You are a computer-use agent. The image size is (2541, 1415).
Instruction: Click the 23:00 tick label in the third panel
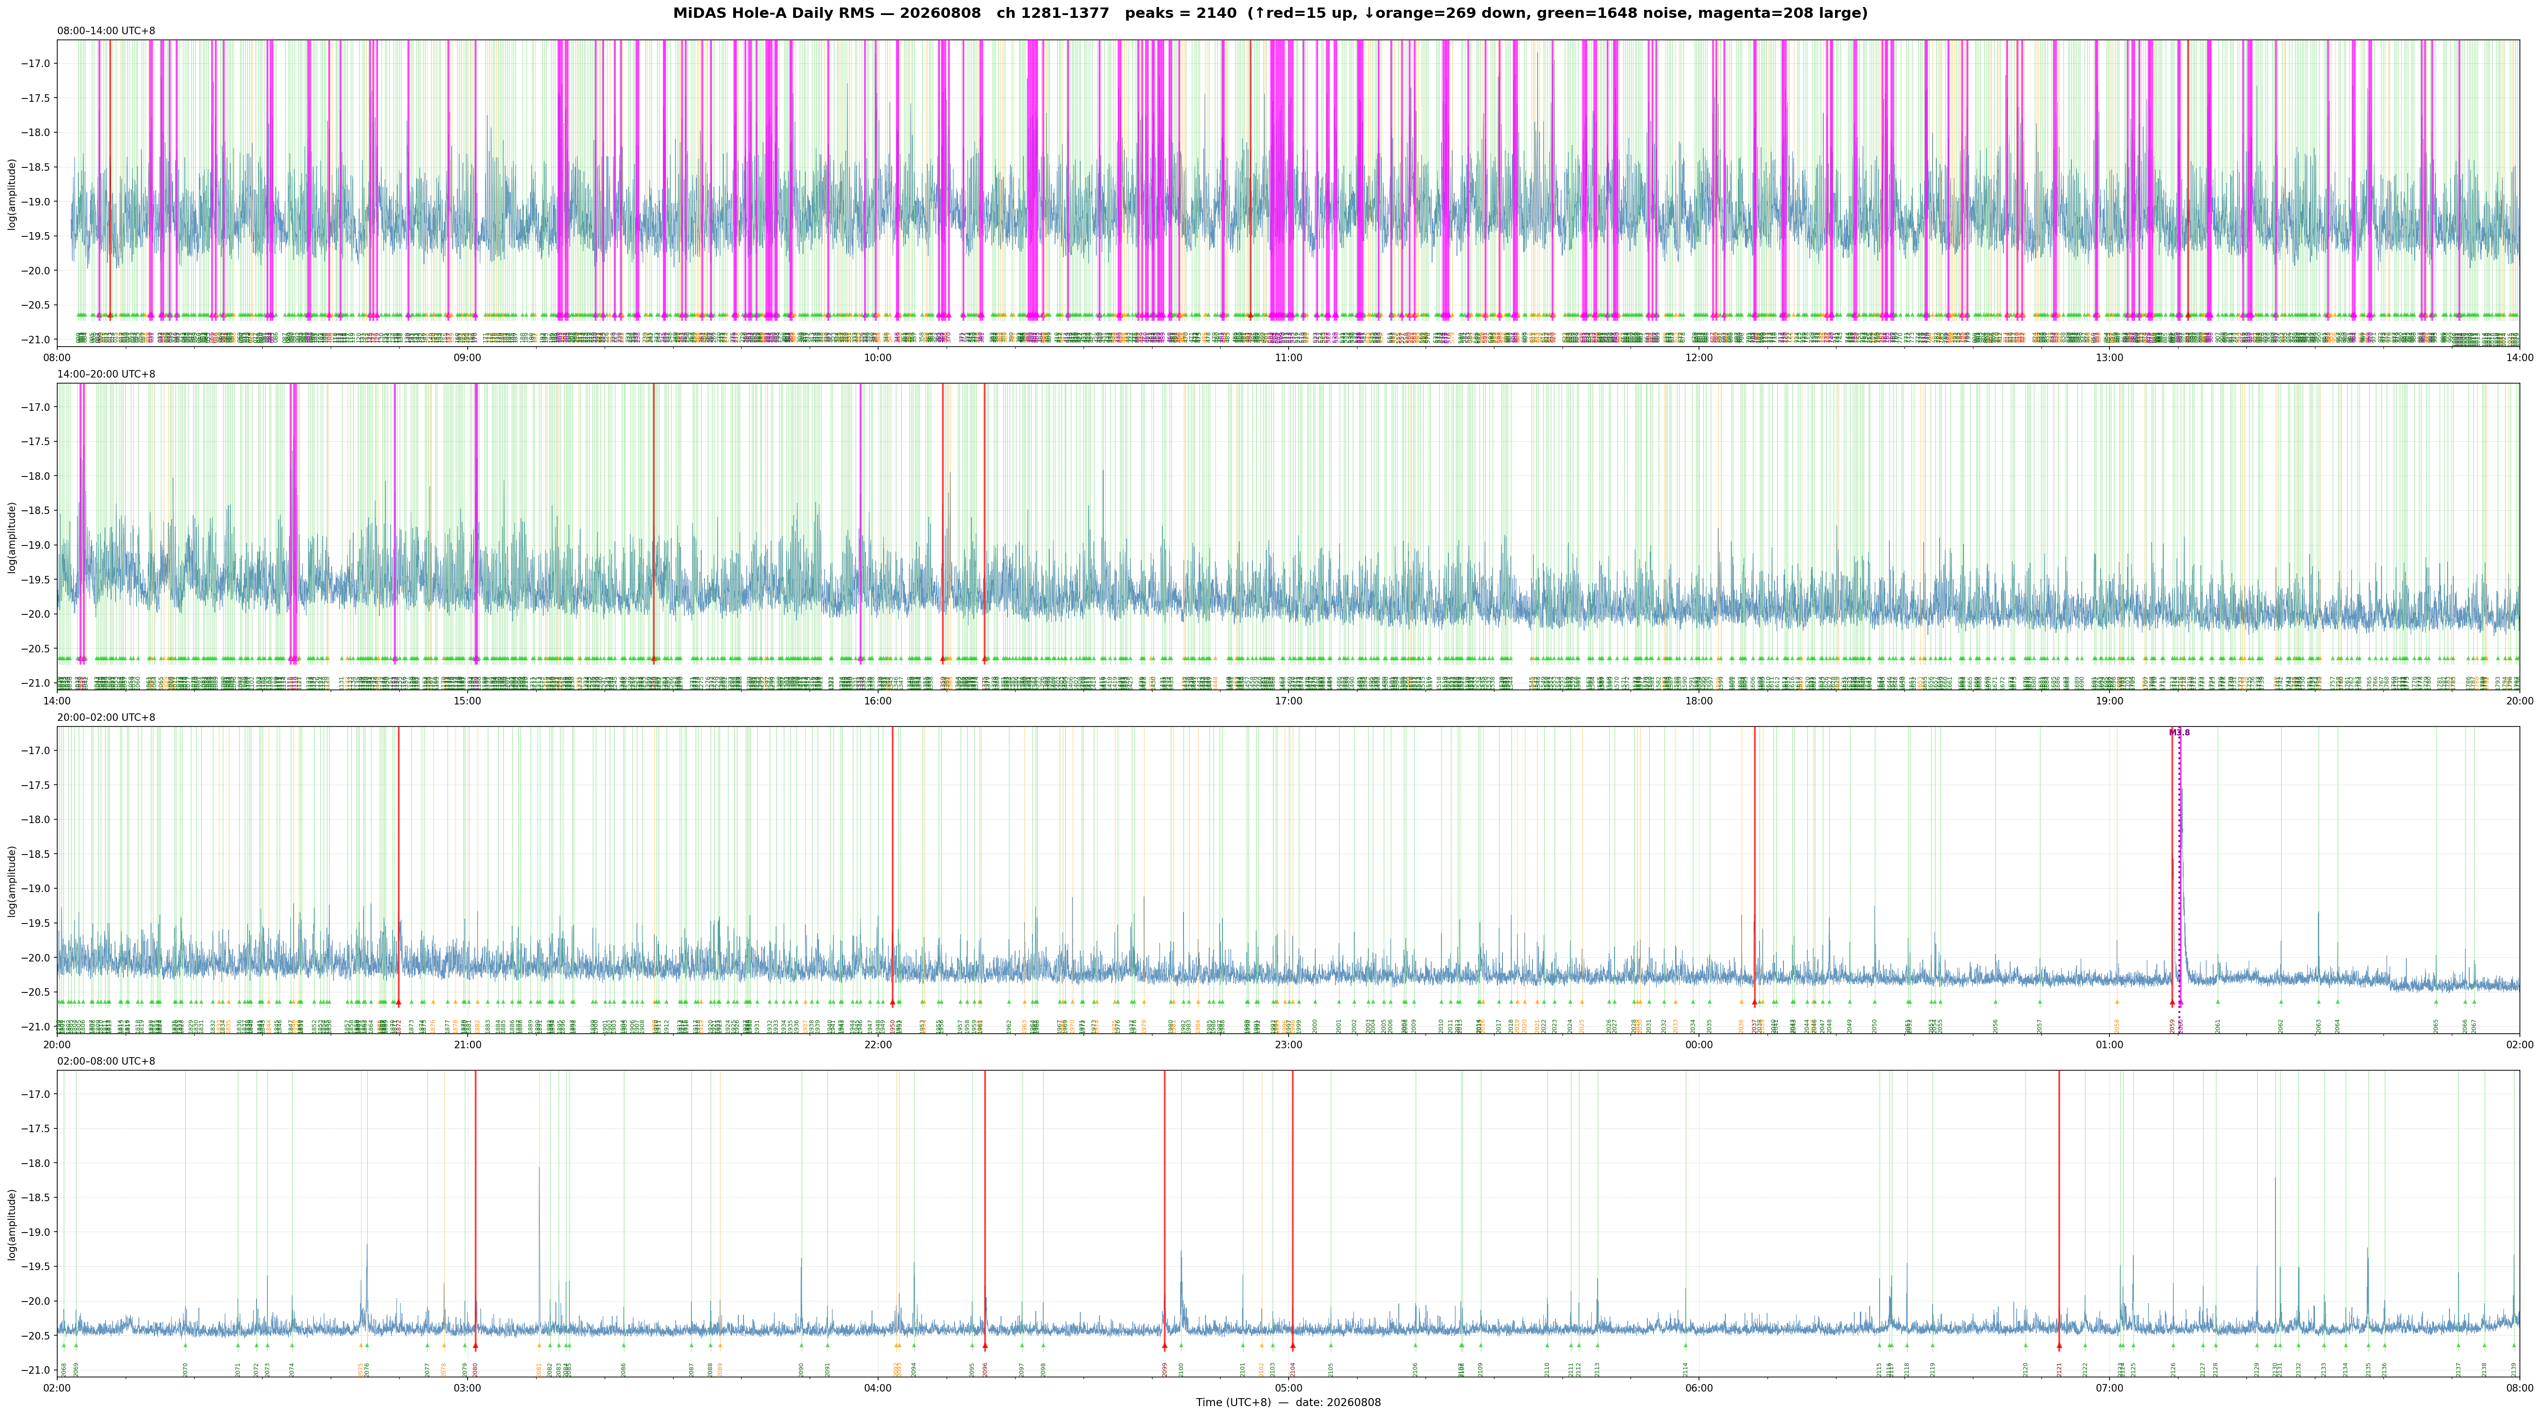click(x=1288, y=1044)
